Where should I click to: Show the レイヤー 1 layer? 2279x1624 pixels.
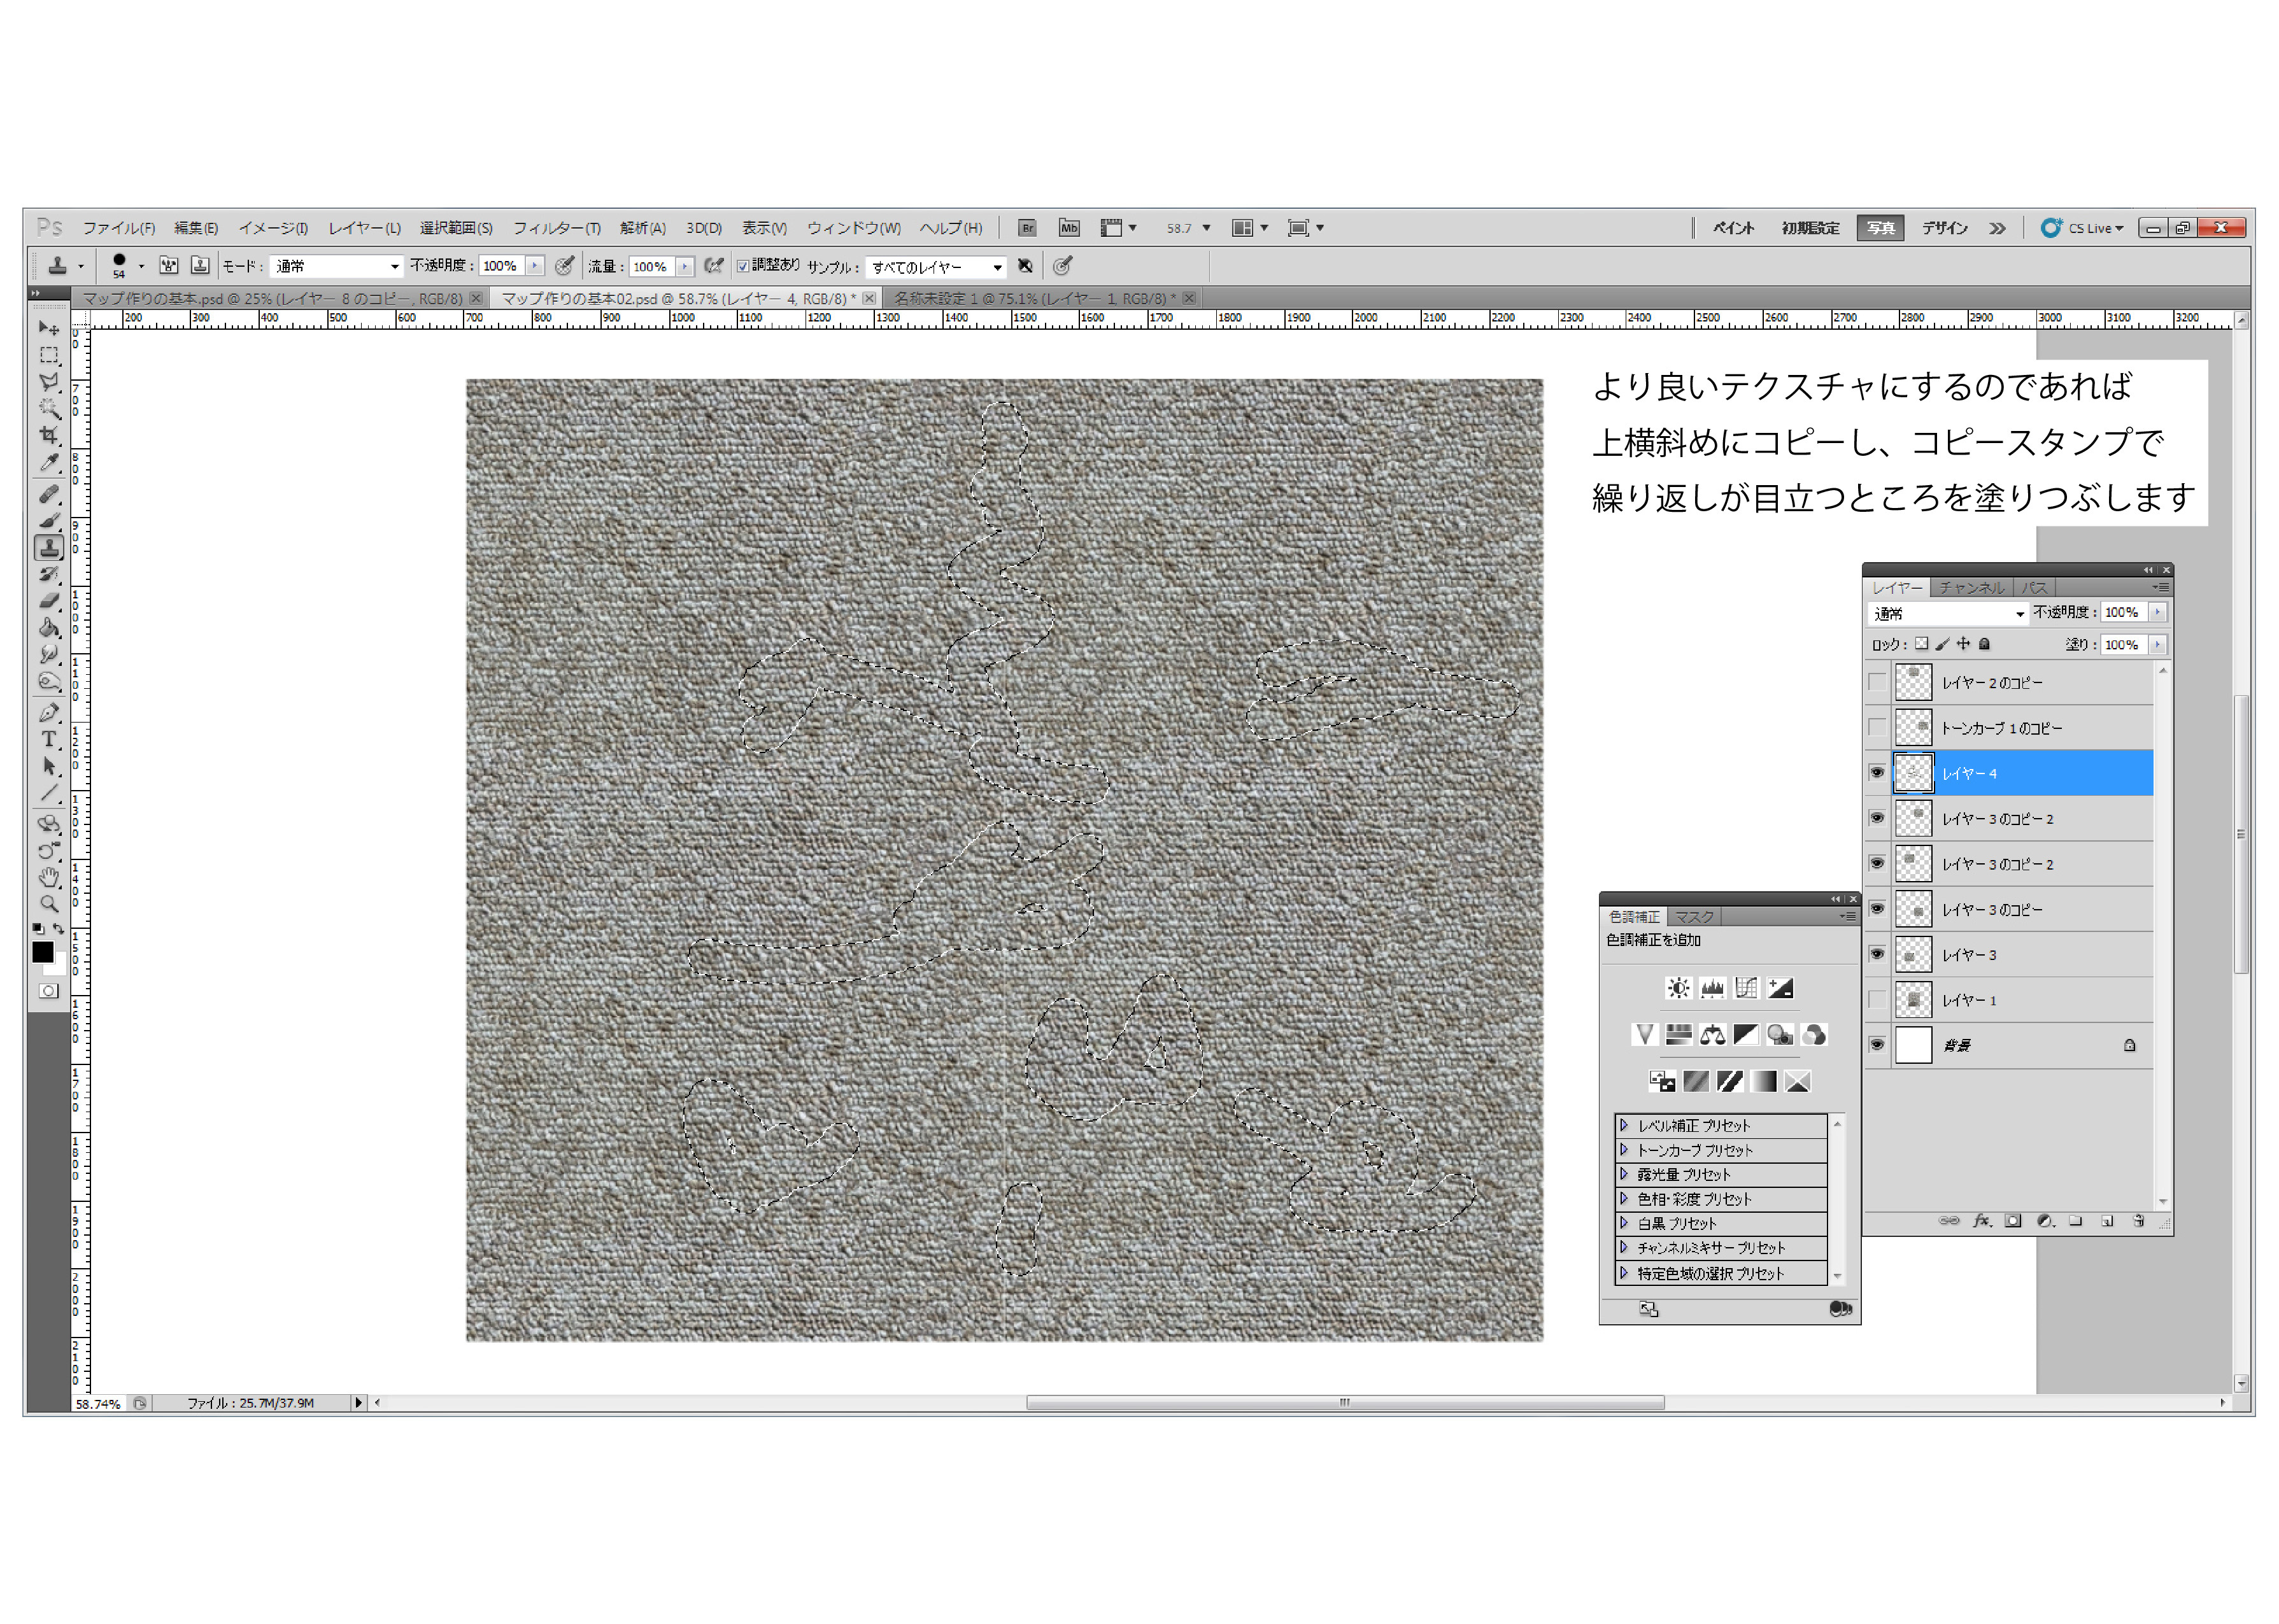click(1877, 999)
